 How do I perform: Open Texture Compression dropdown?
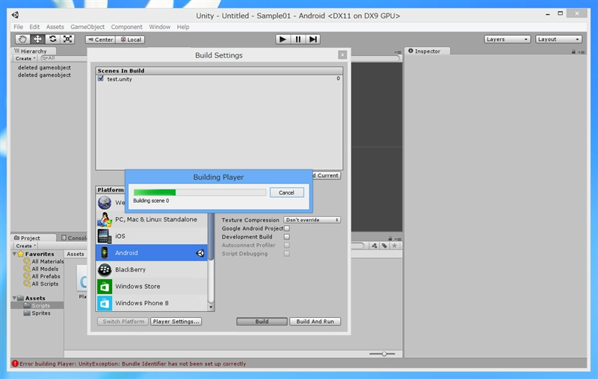(312, 220)
